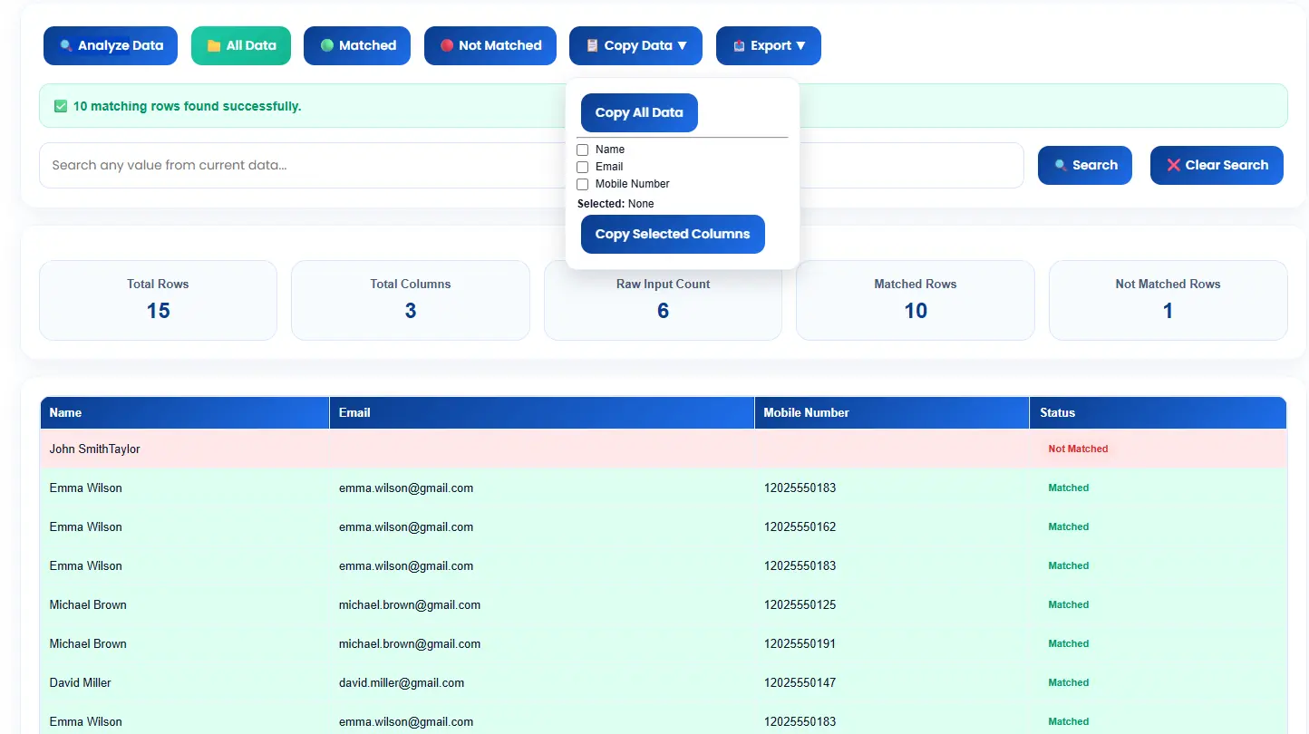Image resolution: width=1309 pixels, height=734 pixels.
Task: Show All Data filter
Action: coord(241,45)
